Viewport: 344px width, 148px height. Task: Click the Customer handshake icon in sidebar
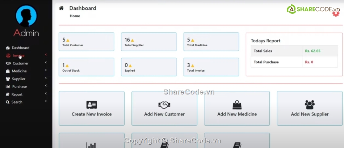coord(8,63)
